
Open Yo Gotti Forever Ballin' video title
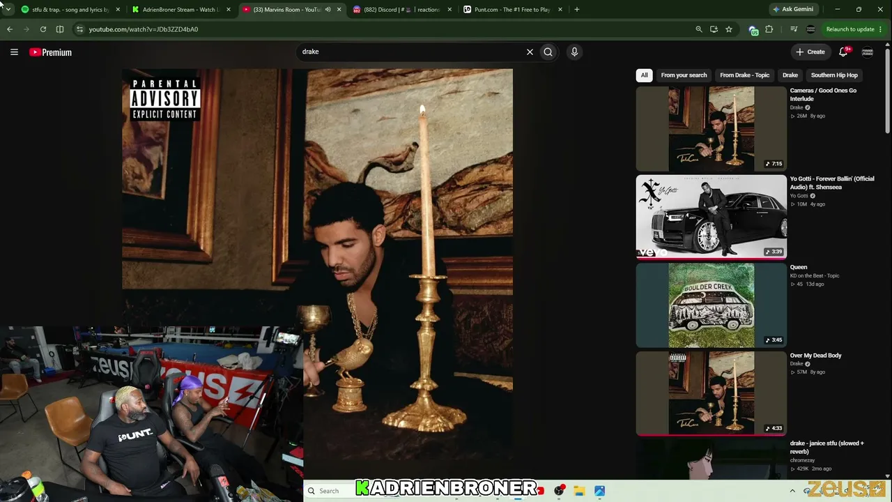pyautogui.click(x=831, y=183)
